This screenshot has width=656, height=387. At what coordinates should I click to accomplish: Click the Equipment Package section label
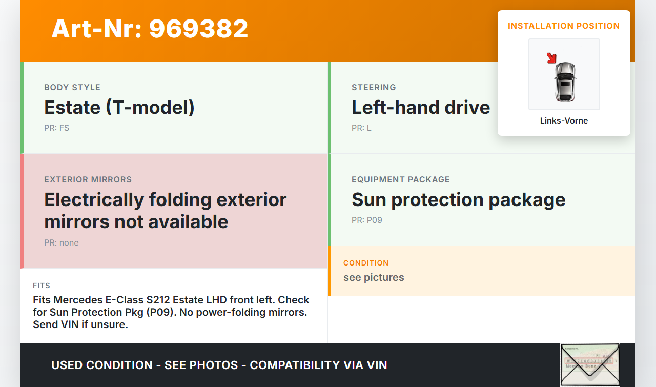tap(400, 180)
